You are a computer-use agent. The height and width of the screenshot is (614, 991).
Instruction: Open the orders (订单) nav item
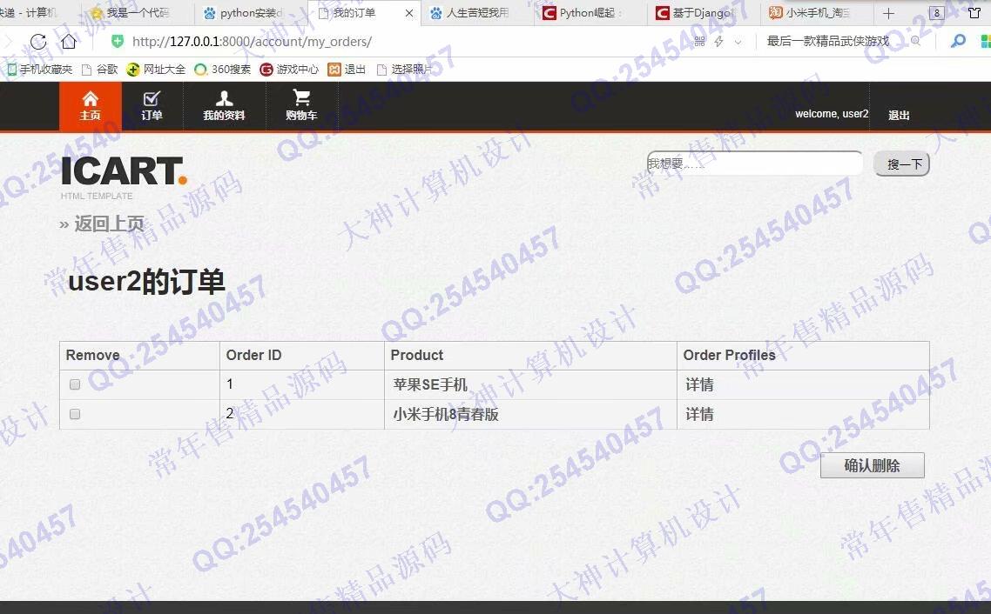[x=152, y=105]
